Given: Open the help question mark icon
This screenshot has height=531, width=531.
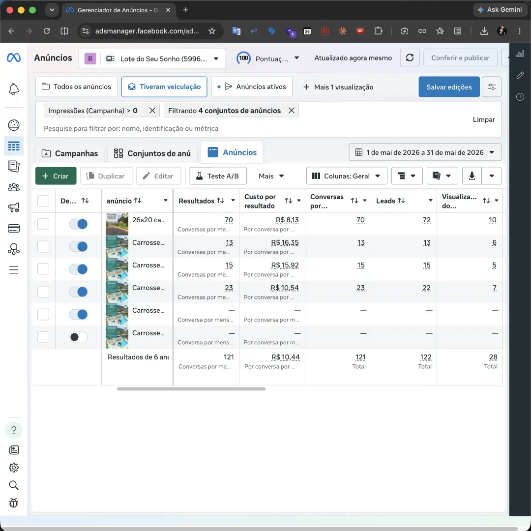Looking at the screenshot, I should coord(14,430).
